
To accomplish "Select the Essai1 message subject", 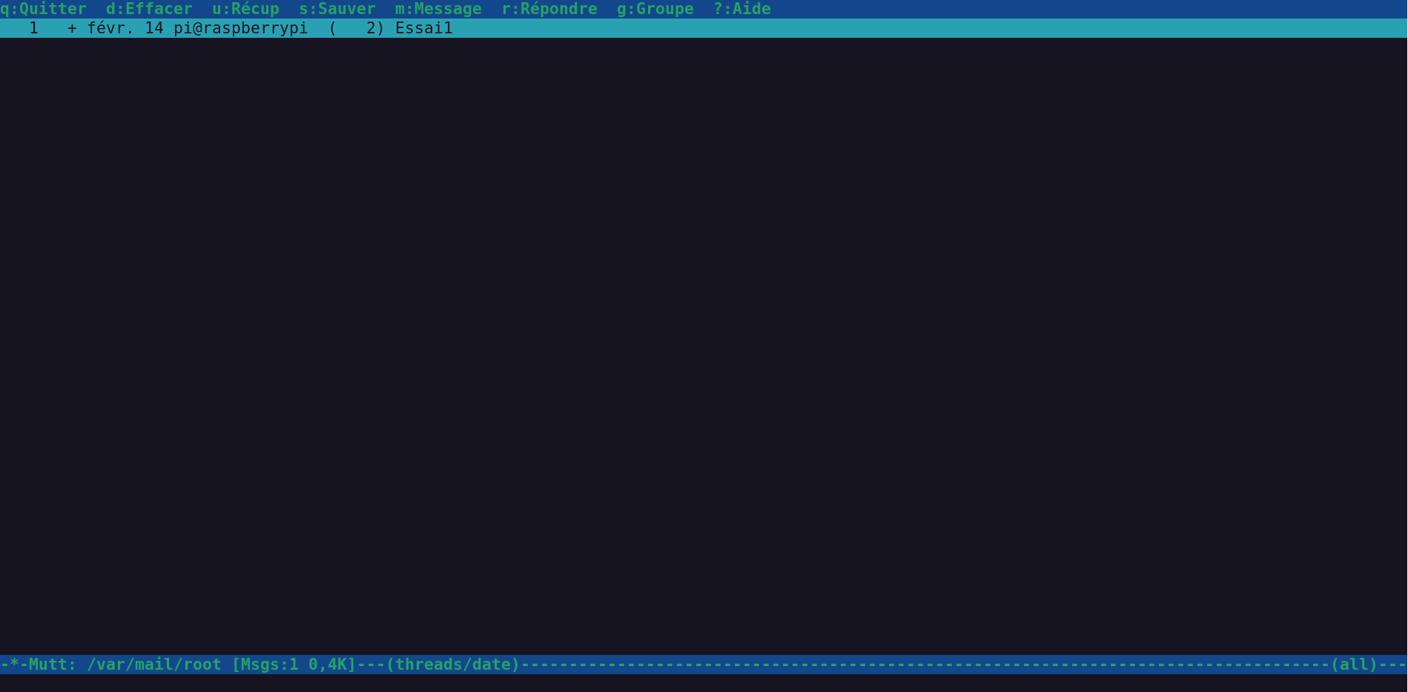I will [x=424, y=28].
